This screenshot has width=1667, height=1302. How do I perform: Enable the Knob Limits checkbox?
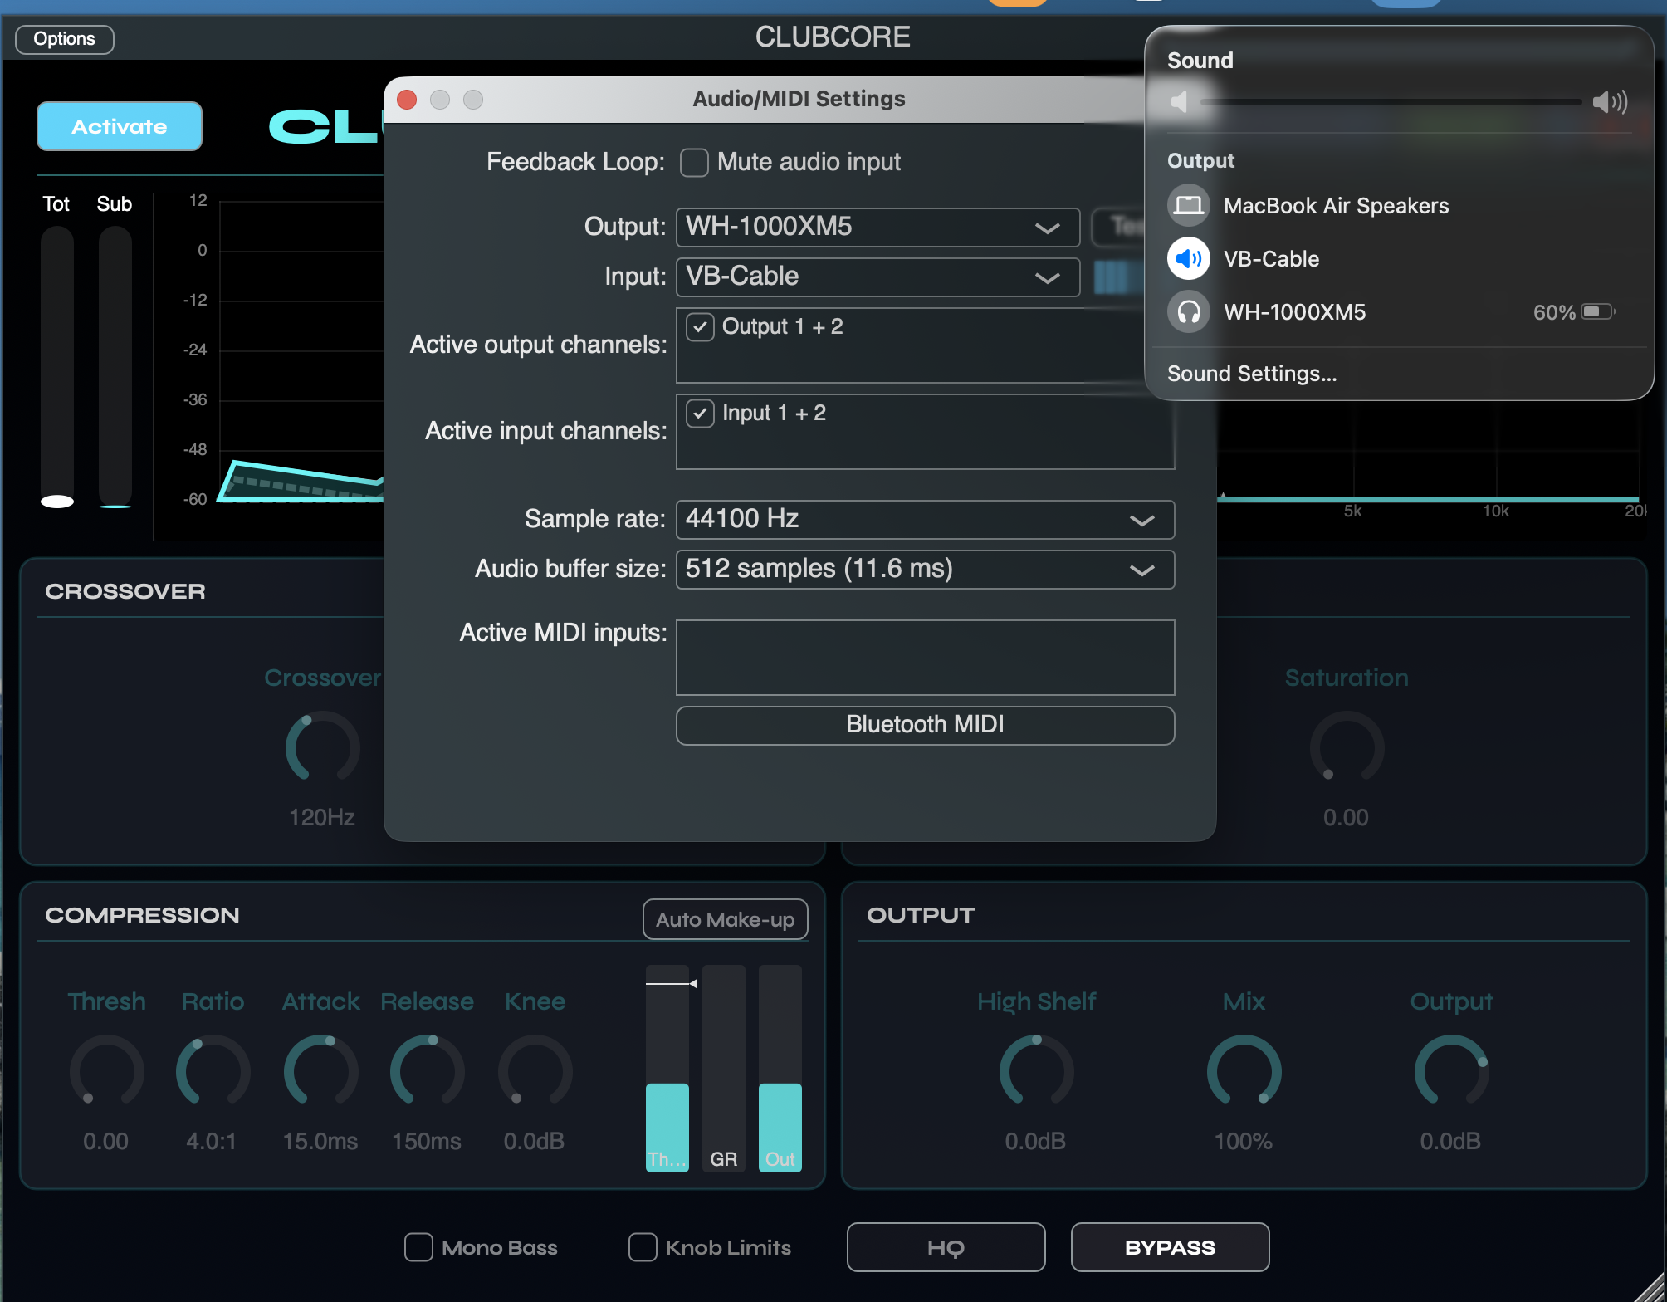coord(643,1247)
